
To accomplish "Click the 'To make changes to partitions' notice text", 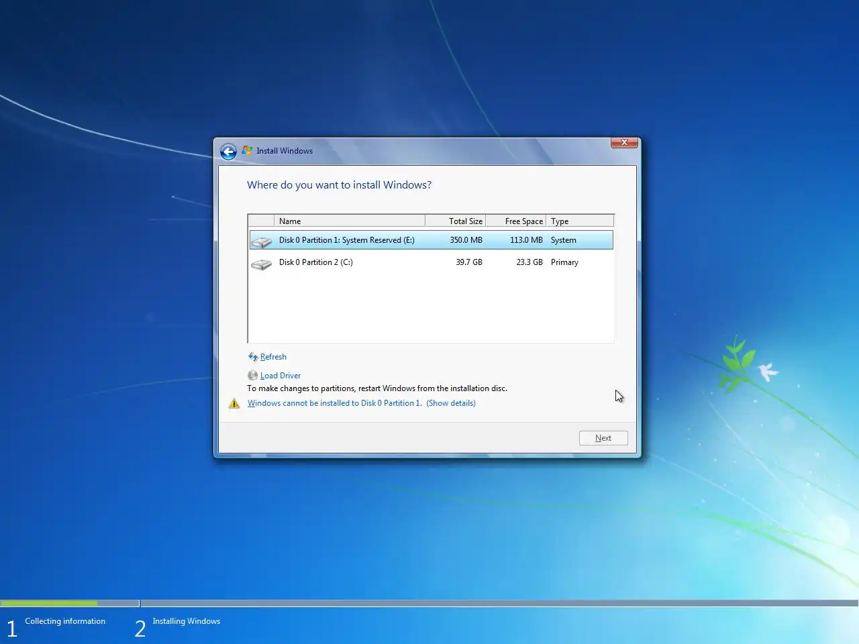I will coord(377,388).
